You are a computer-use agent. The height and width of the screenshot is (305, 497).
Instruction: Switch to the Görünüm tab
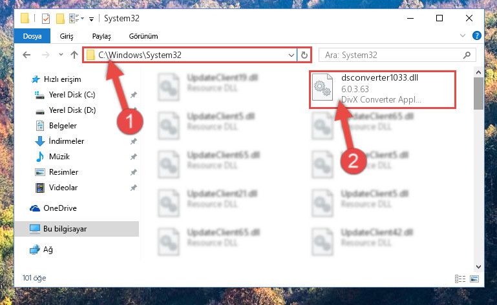coord(143,36)
